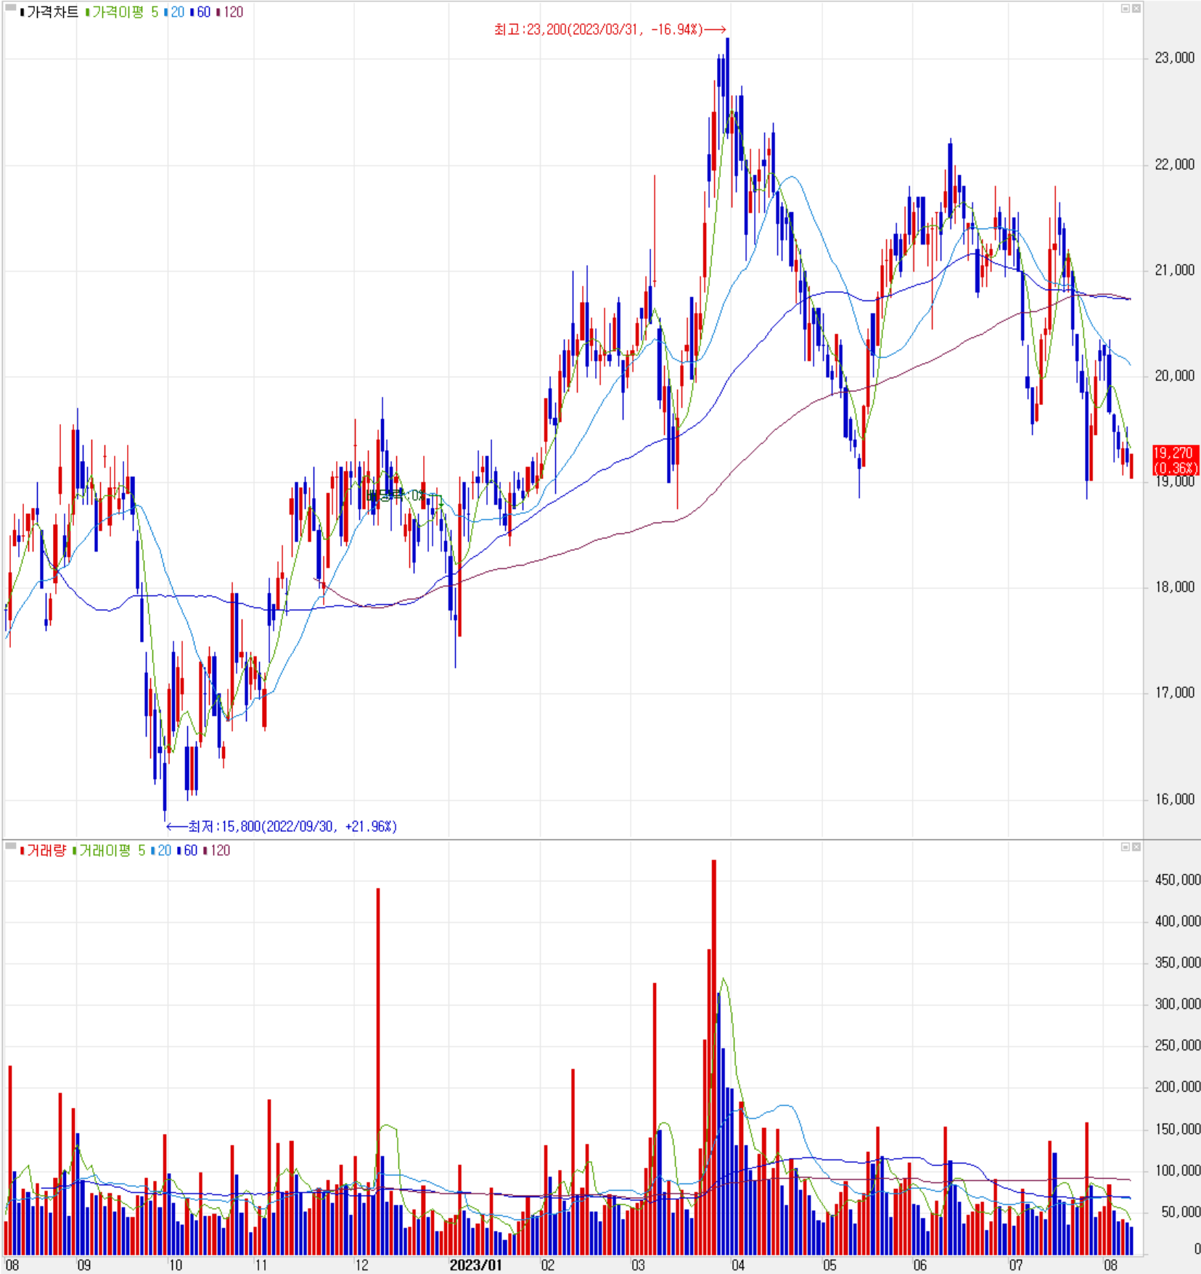Click the 20,000 price axis label
The width and height of the screenshot is (1201, 1274).
point(1174,375)
